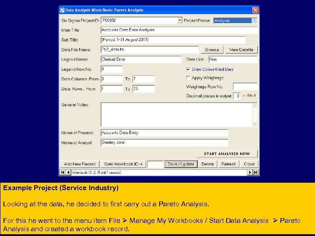Click the '0 to 4' hint text
315x236 pixels.
tap(252, 96)
